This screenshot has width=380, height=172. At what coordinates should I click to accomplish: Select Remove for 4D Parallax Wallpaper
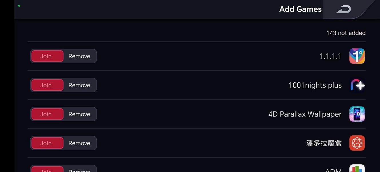coord(79,114)
